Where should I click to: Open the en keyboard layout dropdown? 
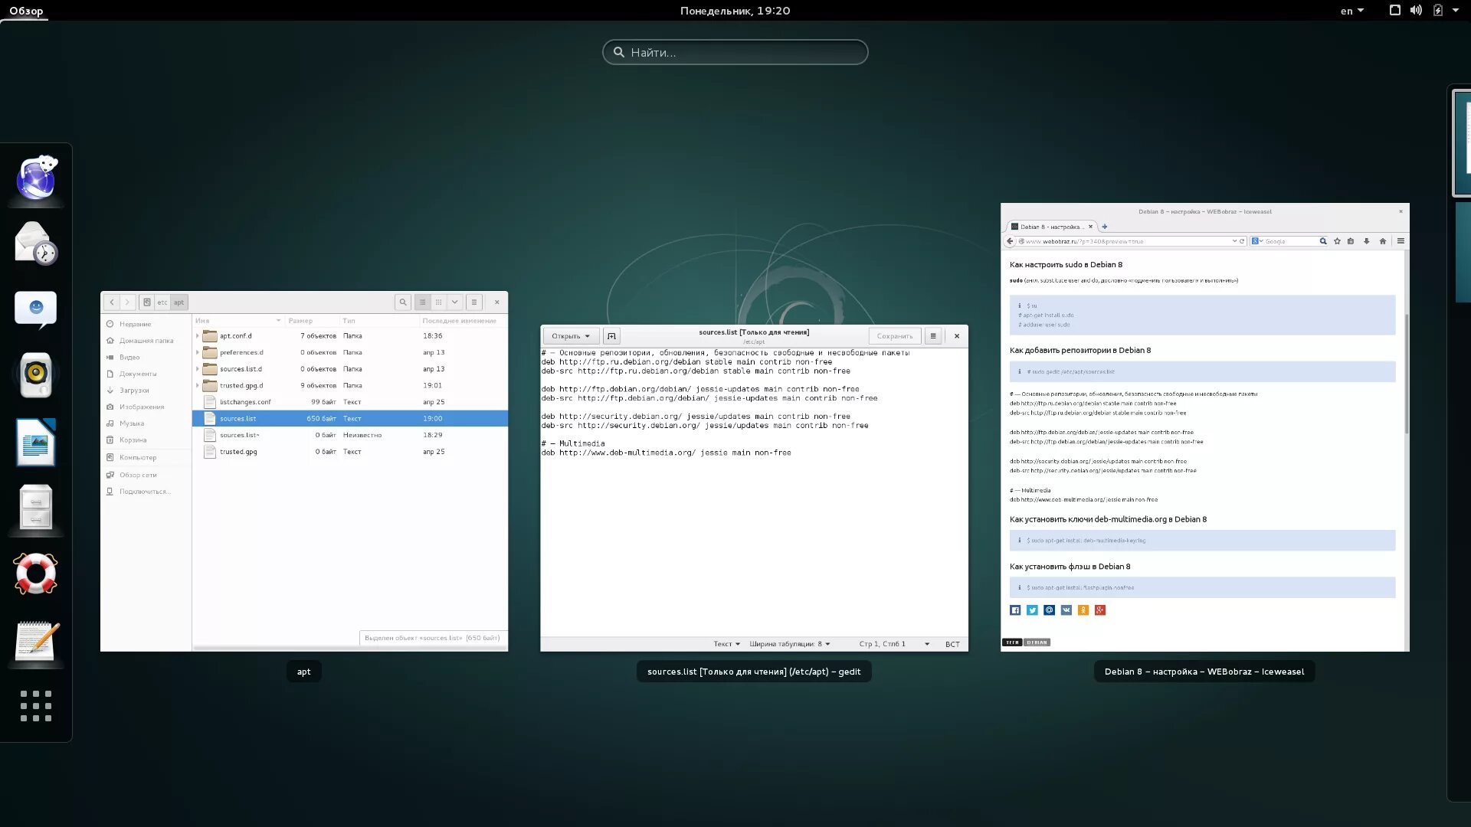pos(1351,11)
